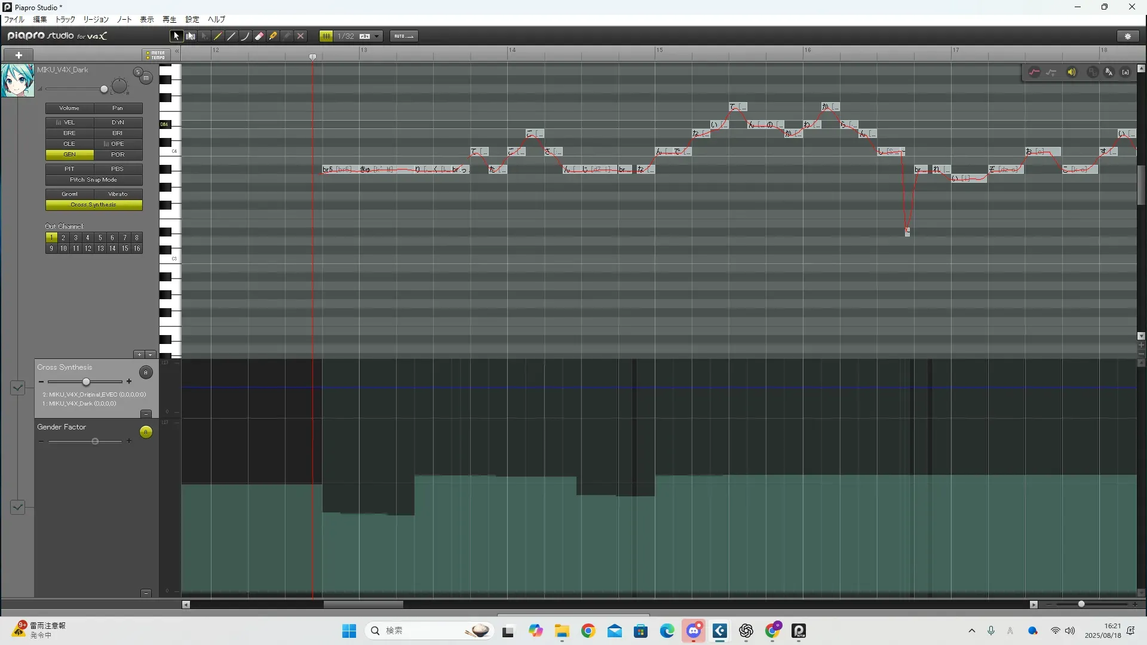Click the Vibrato parameter button
The width and height of the screenshot is (1147, 645).
click(118, 194)
